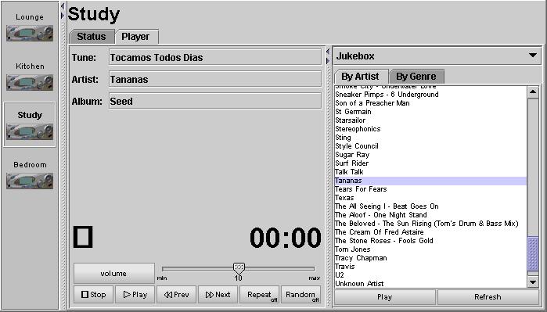Select 'Surf Rider' in artist list
Screen dimensions: 547x312
click(x=351, y=163)
